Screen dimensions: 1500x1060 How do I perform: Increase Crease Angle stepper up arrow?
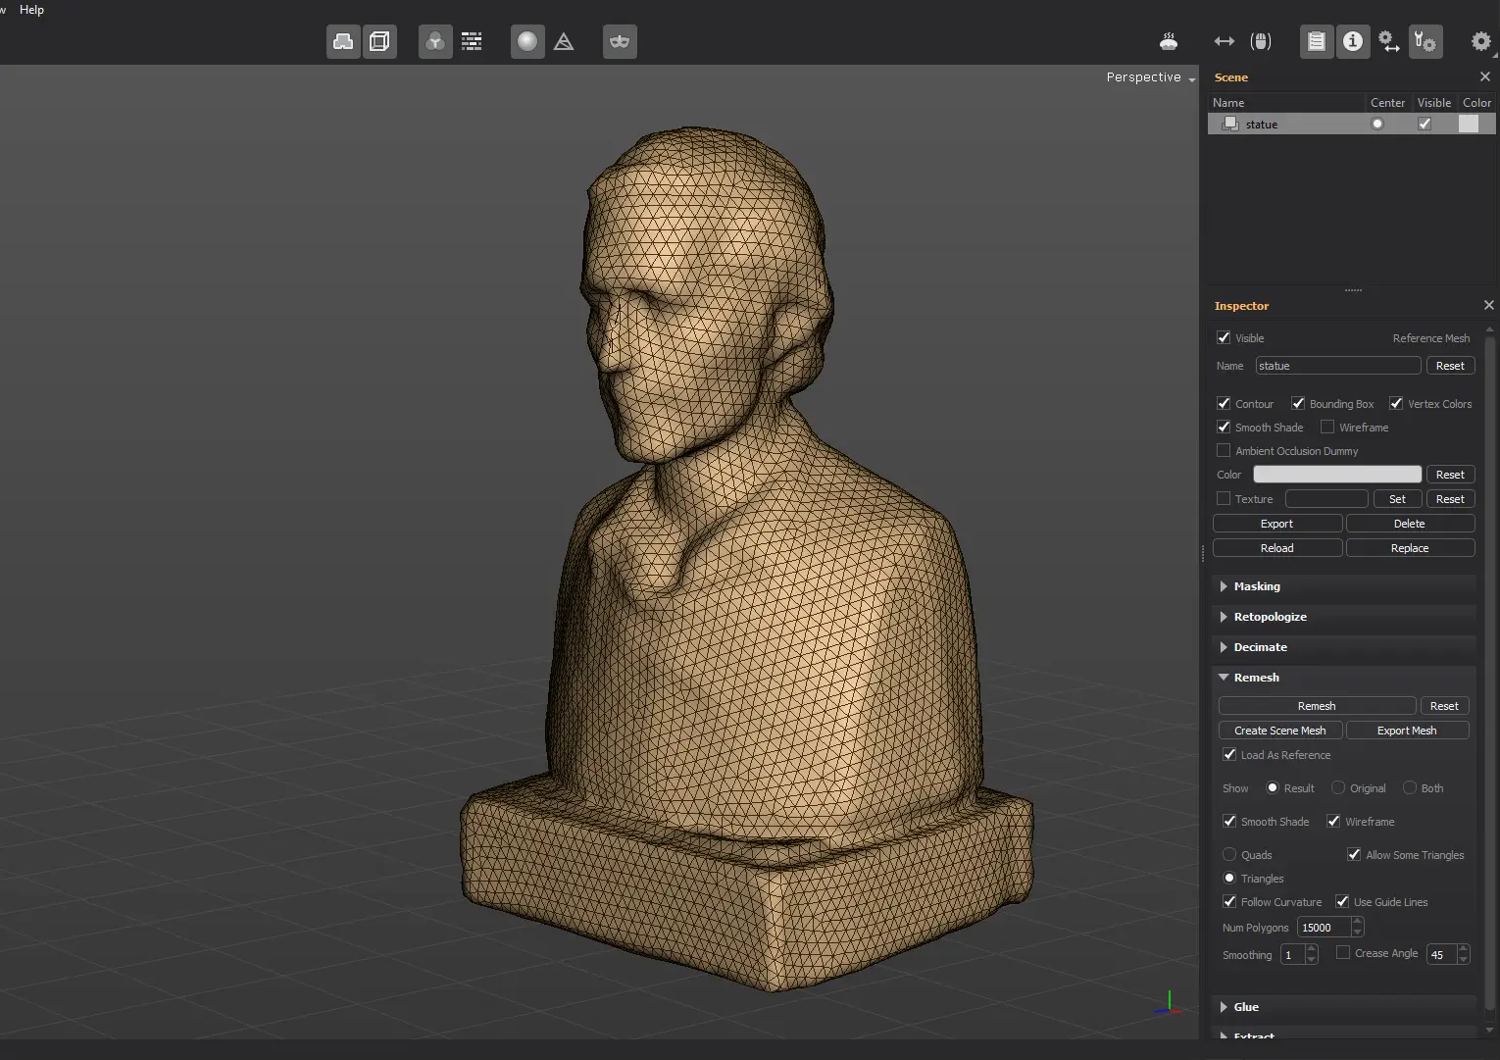pos(1463,948)
